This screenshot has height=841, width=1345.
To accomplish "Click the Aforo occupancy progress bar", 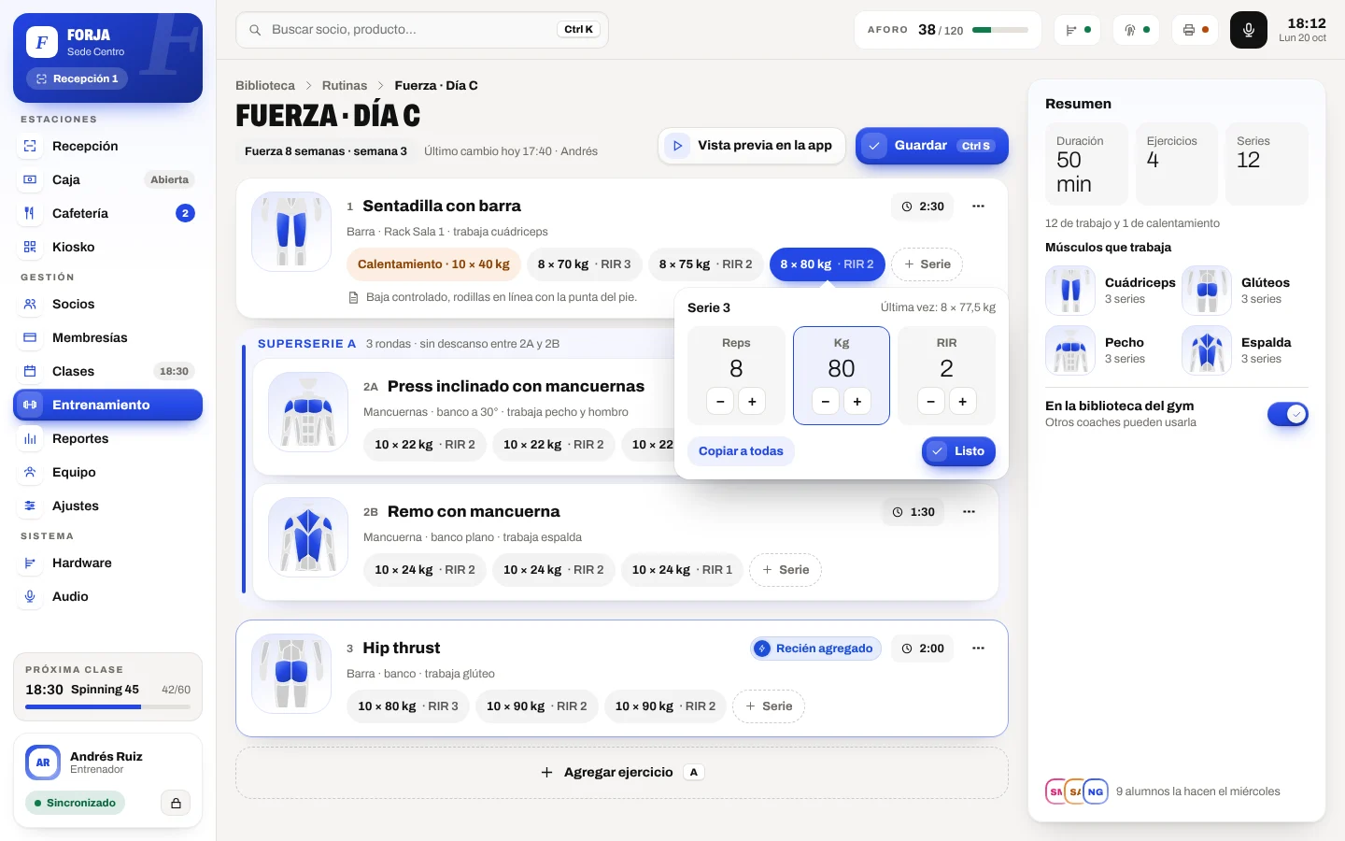I will tap(1000, 30).
